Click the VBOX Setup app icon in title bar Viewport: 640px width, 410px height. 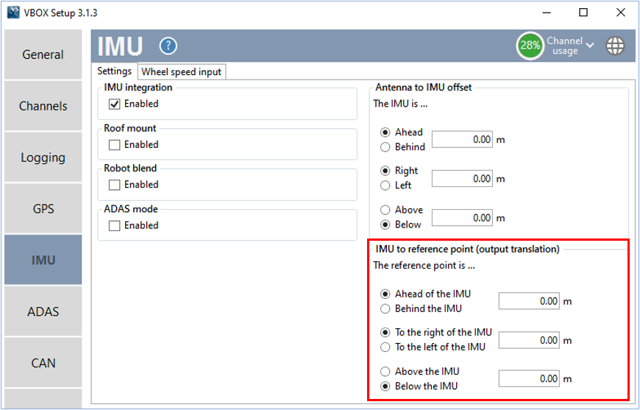click(x=13, y=13)
